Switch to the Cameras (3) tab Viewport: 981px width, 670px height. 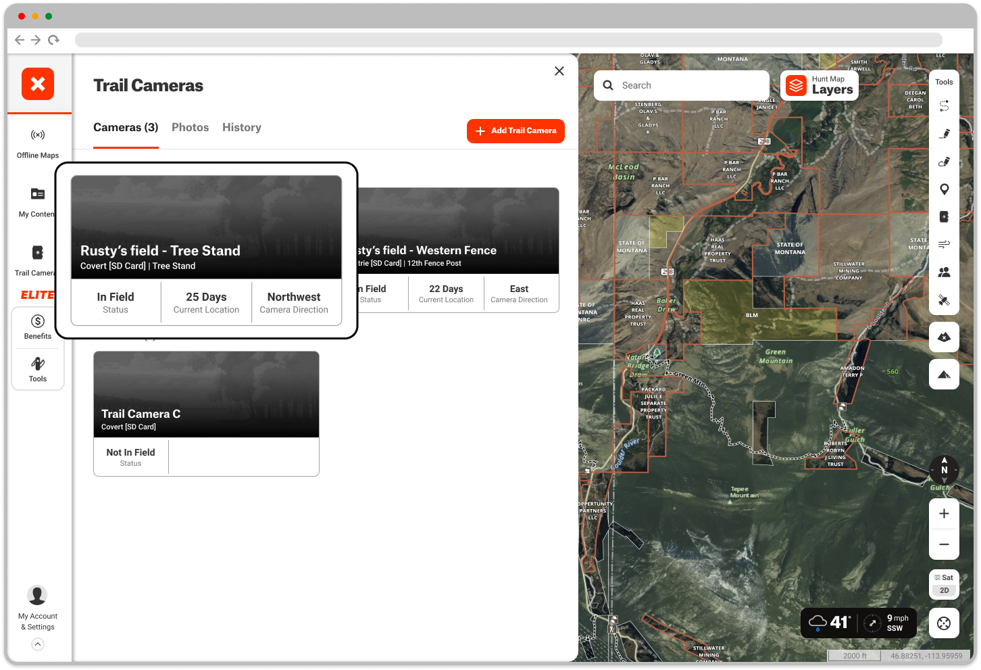tap(126, 127)
